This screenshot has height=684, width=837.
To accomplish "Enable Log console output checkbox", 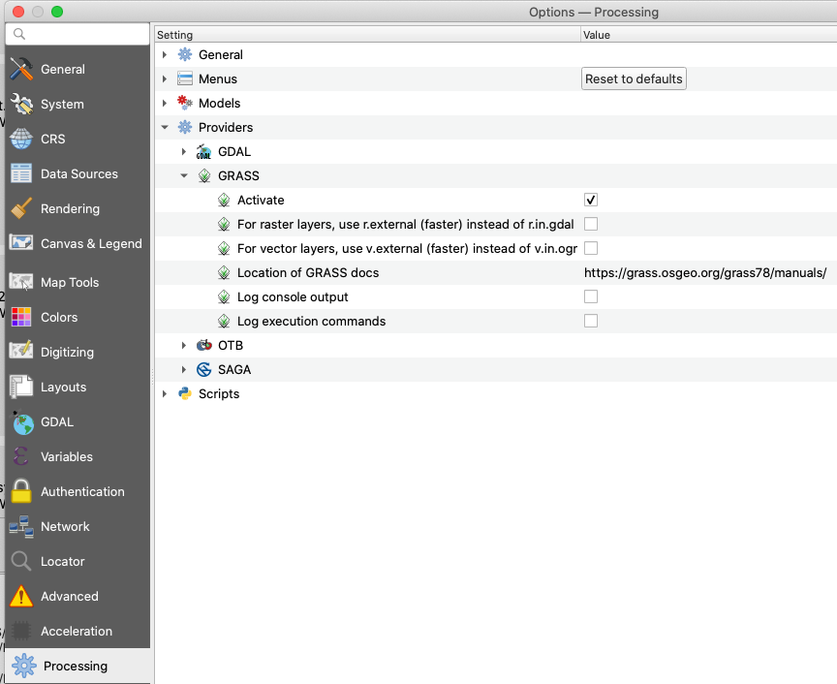I will [591, 296].
